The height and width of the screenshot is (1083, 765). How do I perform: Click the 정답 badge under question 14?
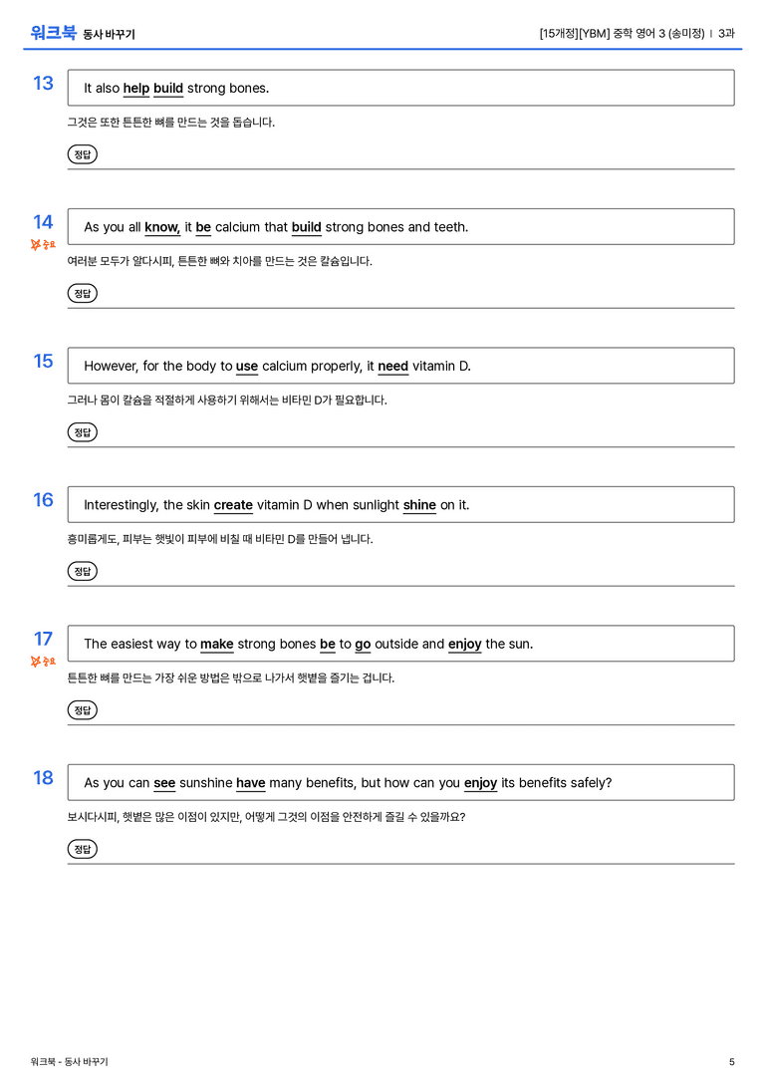click(82, 293)
